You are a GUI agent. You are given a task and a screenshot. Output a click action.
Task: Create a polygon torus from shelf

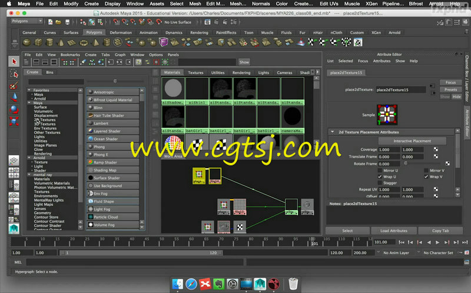pos(84,42)
